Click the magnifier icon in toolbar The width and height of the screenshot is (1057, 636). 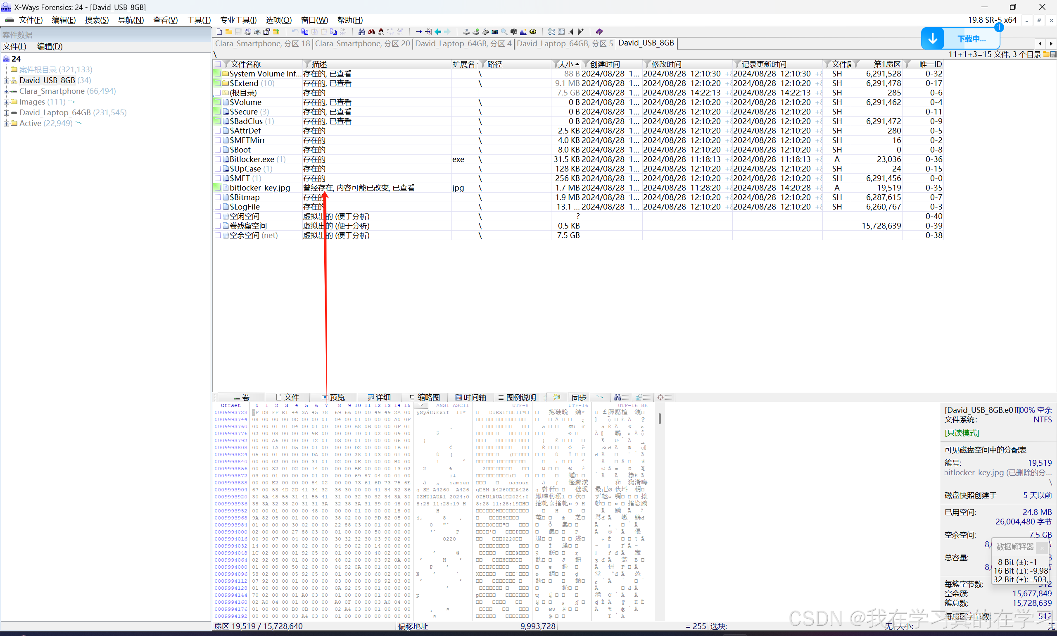point(504,32)
